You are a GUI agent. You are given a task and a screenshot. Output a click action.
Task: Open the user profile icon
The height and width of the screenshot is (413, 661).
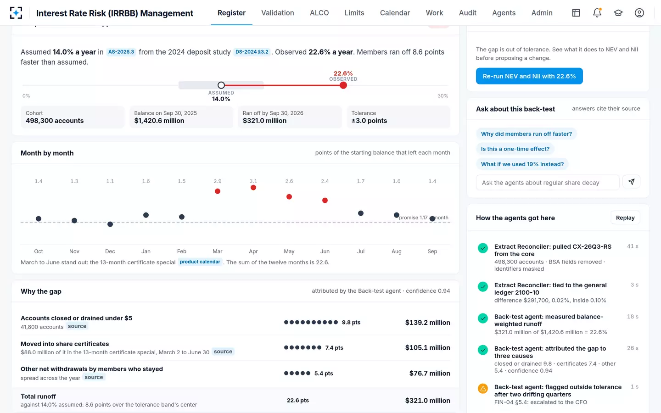pos(639,13)
